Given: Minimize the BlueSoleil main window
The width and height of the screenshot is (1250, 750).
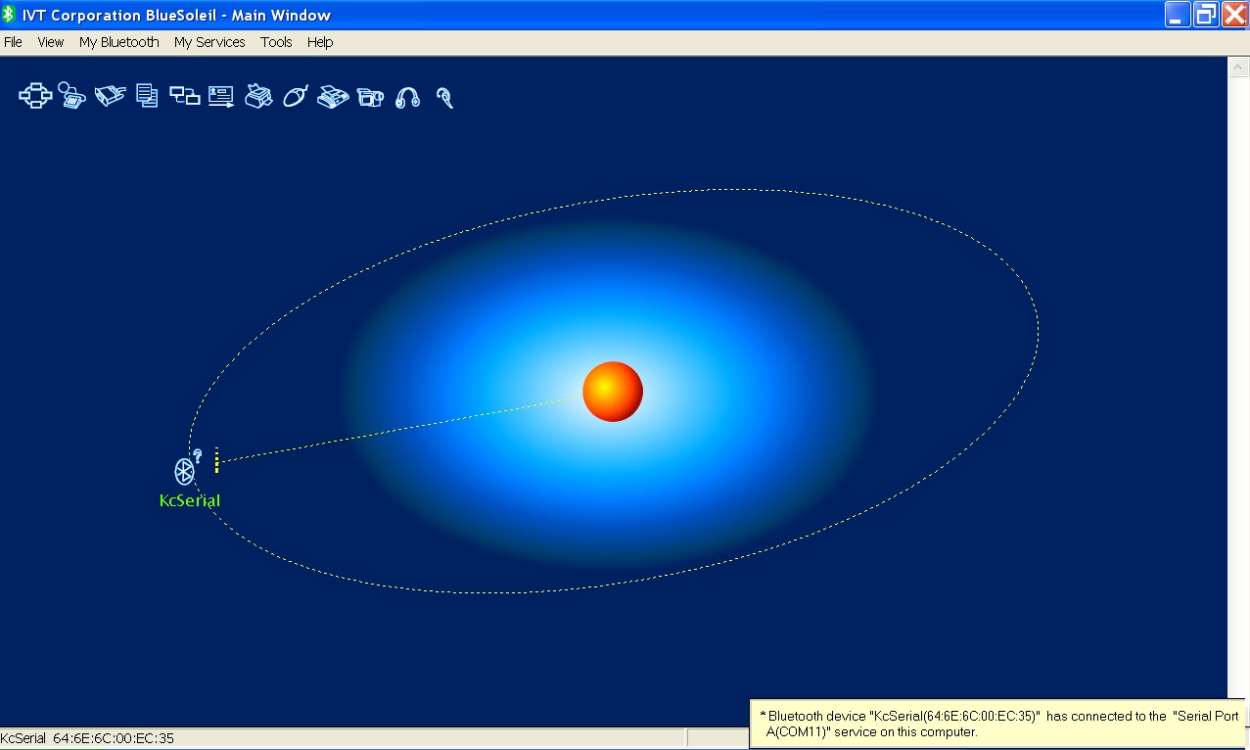Looking at the screenshot, I should click(1177, 15).
